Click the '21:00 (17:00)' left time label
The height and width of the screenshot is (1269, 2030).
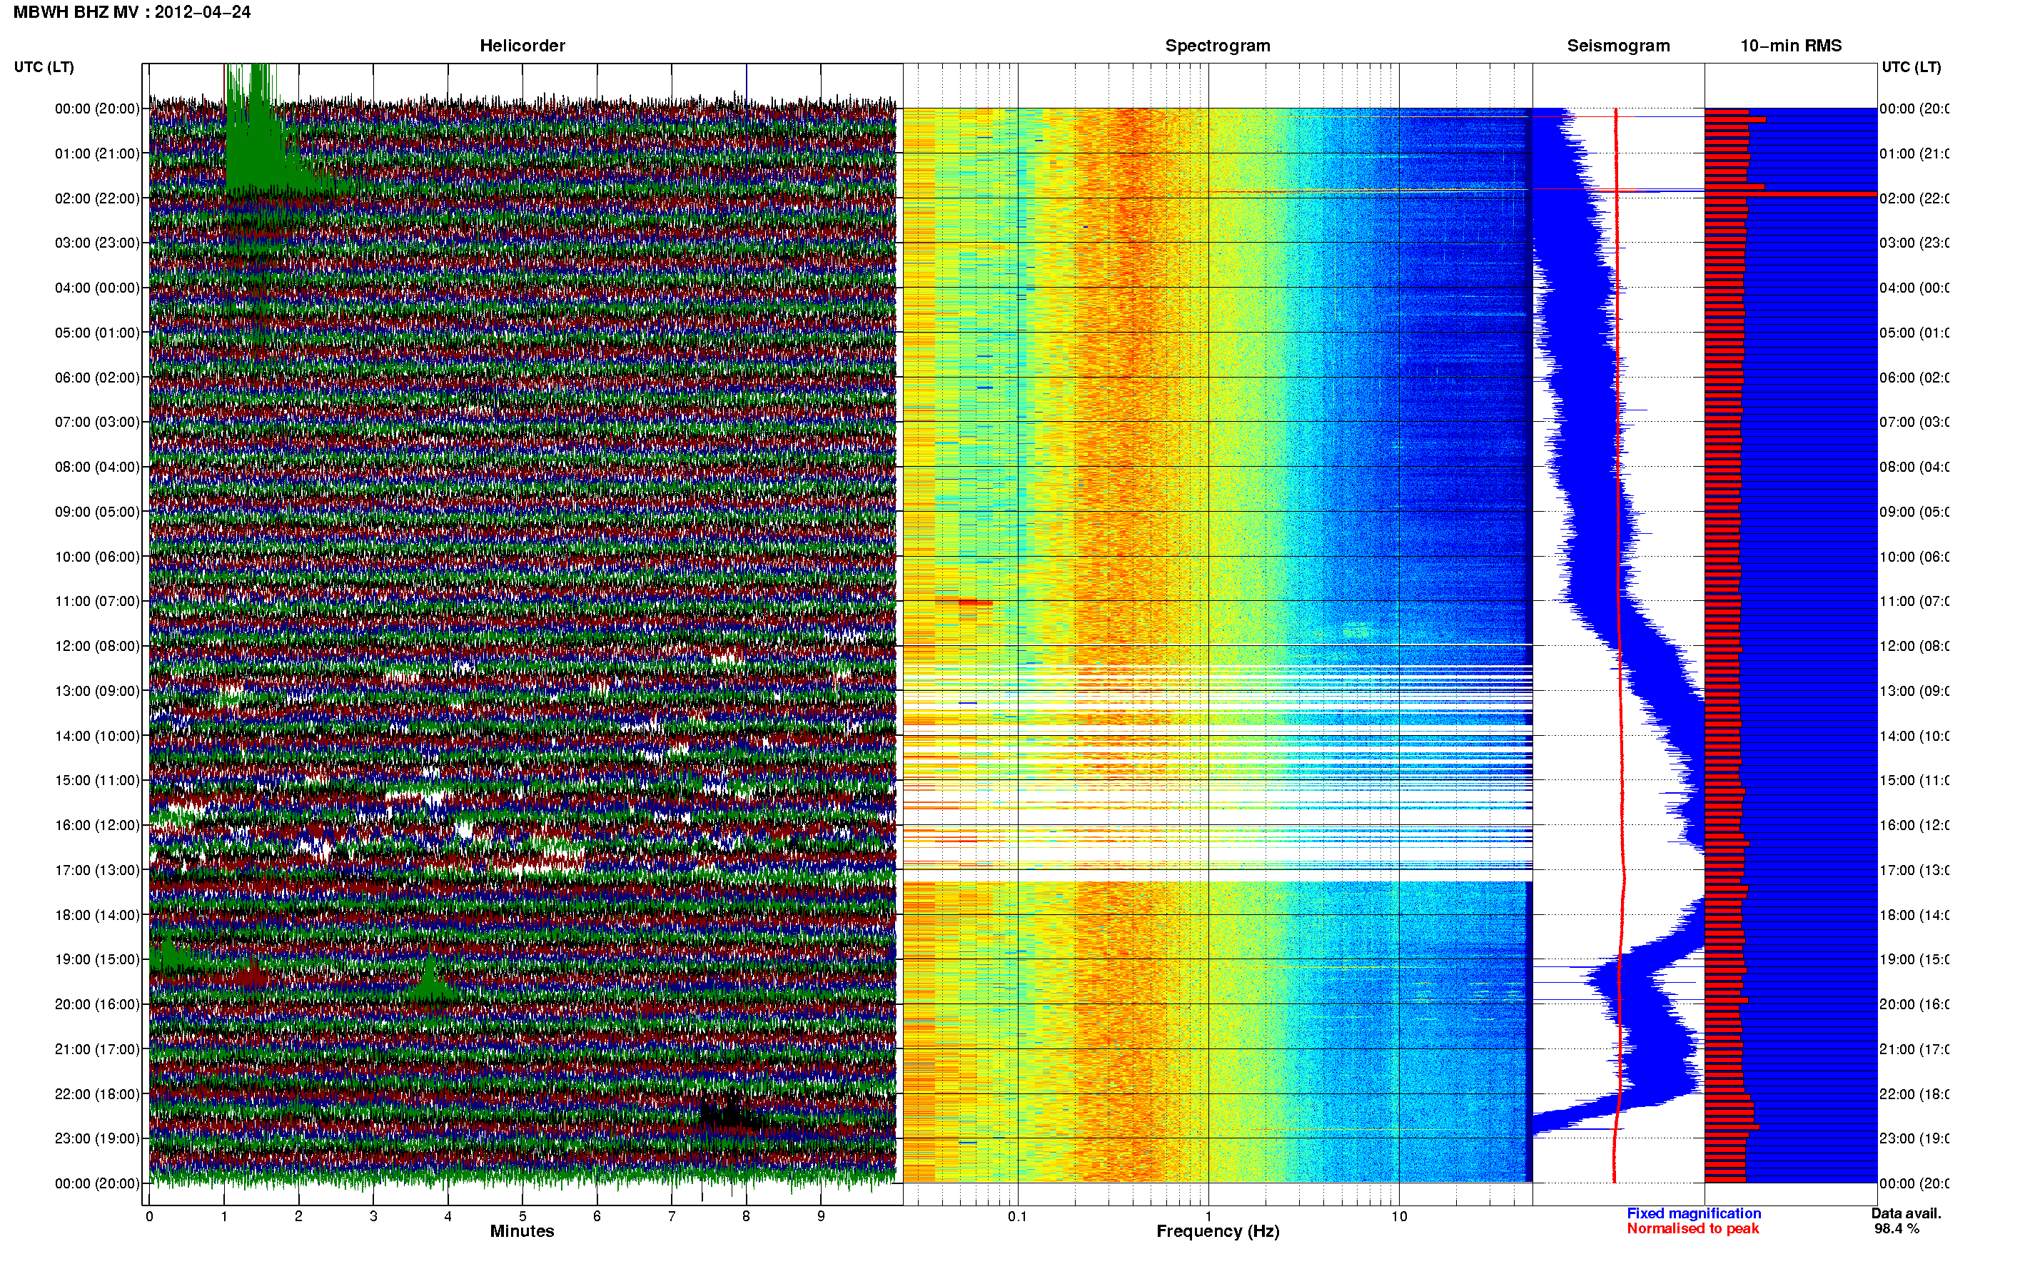pyautogui.click(x=97, y=1049)
